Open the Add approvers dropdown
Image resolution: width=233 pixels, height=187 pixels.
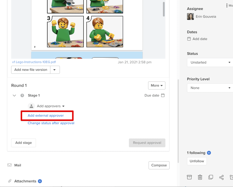click(x=51, y=106)
